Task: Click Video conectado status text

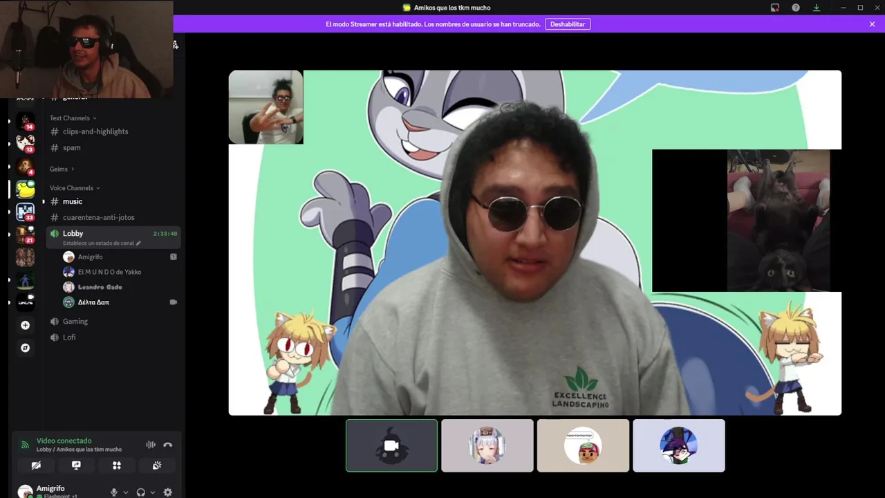Action: pos(64,441)
